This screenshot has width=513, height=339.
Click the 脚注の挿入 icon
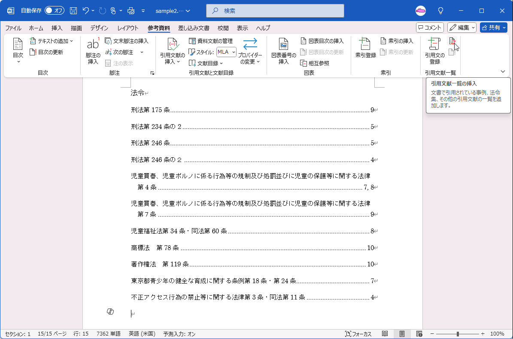(93, 50)
